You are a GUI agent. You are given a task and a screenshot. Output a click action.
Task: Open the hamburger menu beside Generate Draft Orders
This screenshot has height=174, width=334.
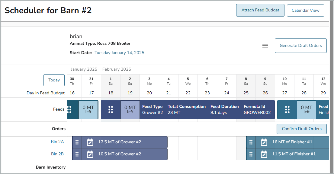(x=265, y=46)
